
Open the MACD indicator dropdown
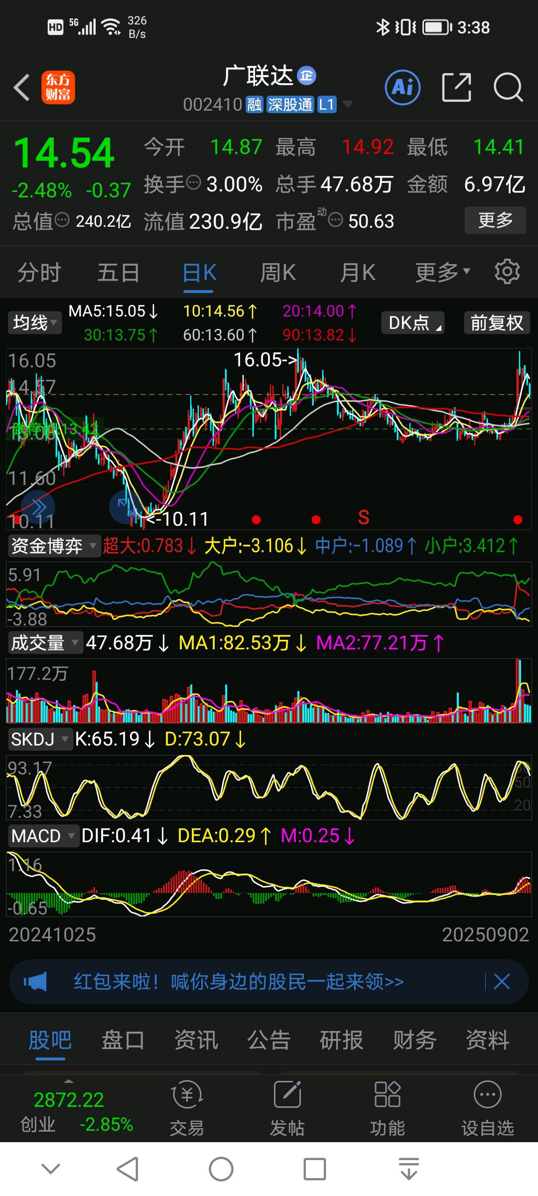pos(43,835)
